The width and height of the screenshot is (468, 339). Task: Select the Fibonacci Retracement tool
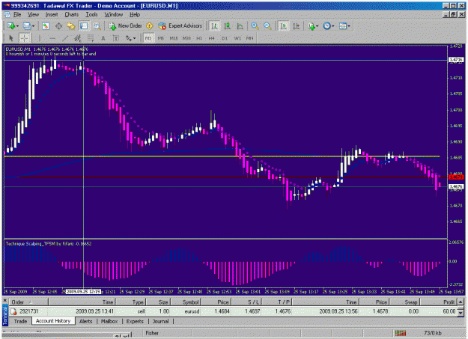coord(91,38)
